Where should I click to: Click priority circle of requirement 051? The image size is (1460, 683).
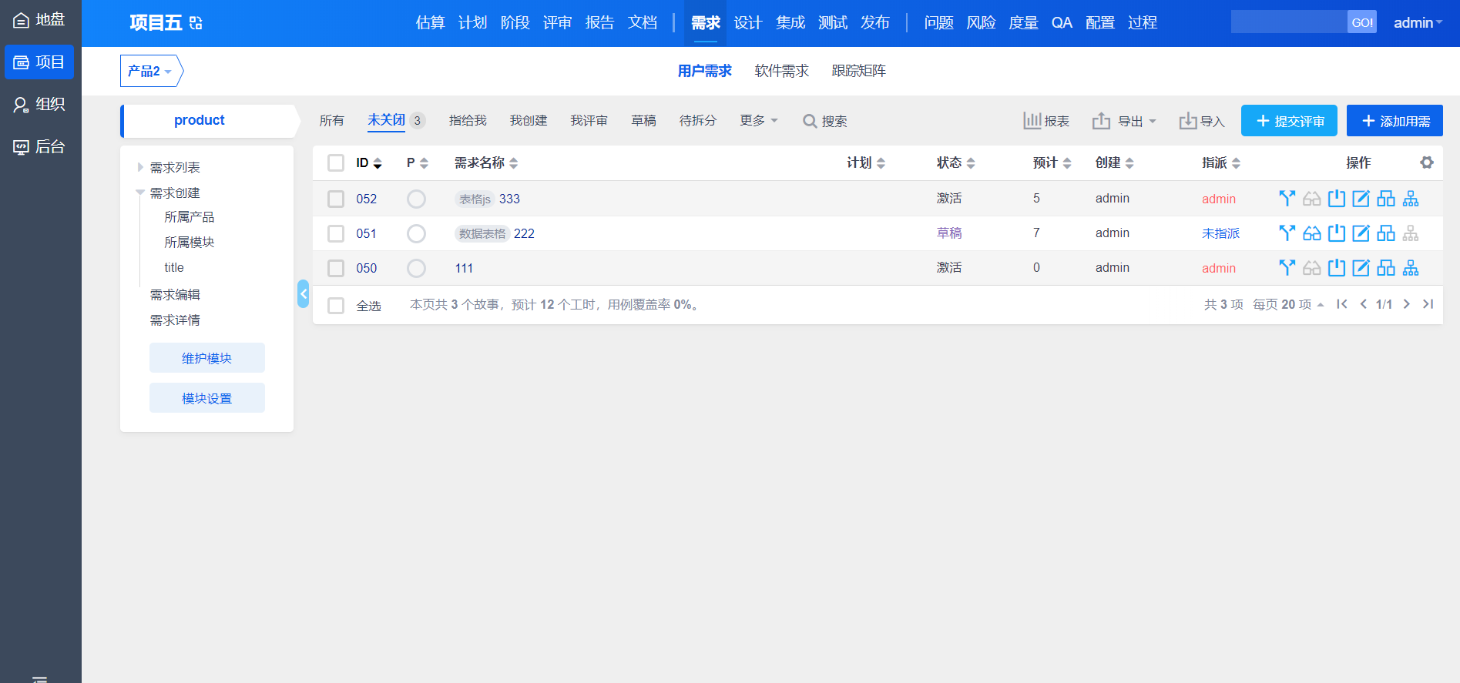coord(416,233)
